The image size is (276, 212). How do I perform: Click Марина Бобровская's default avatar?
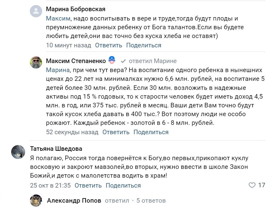(x=36, y=12)
